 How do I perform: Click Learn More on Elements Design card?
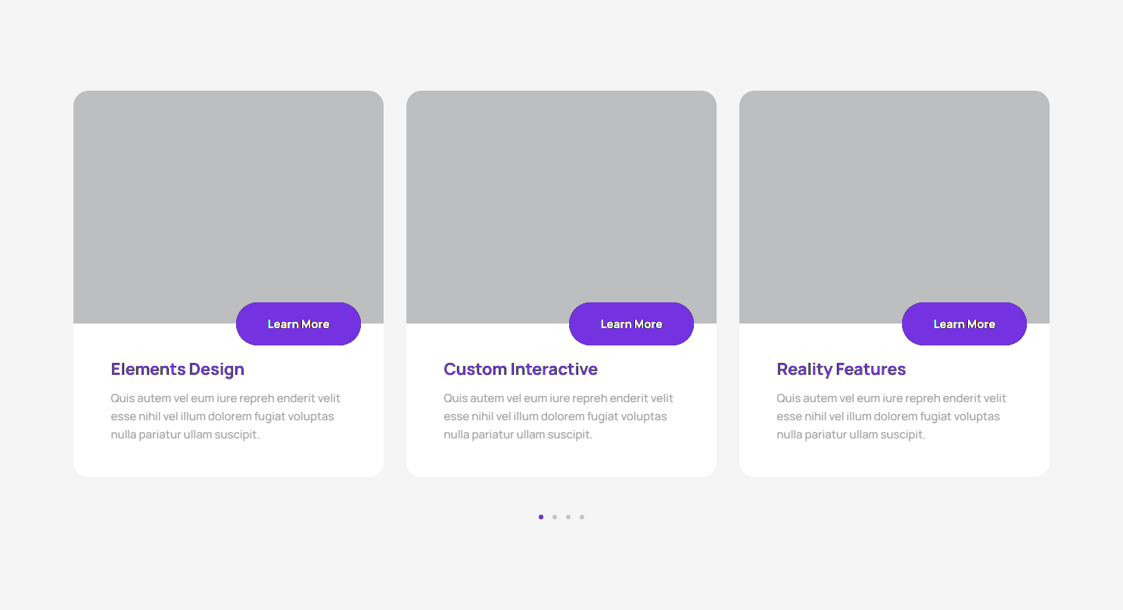(x=298, y=324)
